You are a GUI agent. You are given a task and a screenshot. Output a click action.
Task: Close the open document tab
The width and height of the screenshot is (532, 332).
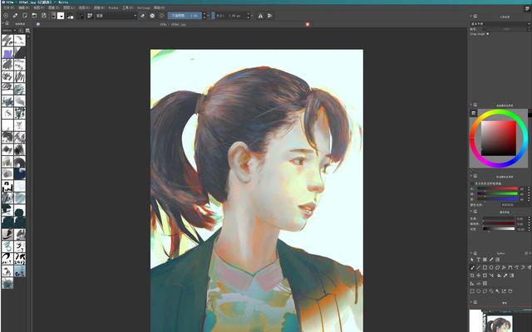(x=308, y=25)
